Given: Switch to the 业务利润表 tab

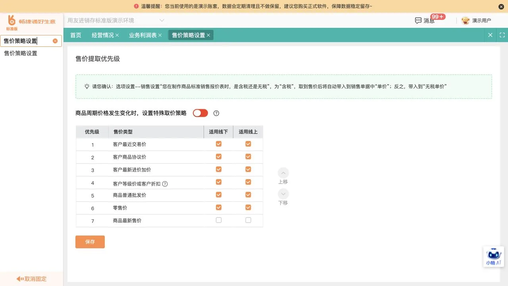Looking at the screenshot, I should (x=143, y=35).
